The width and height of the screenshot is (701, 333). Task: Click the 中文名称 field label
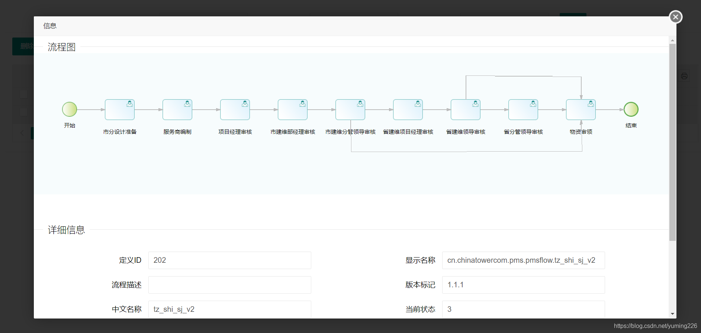click(127, 309)
